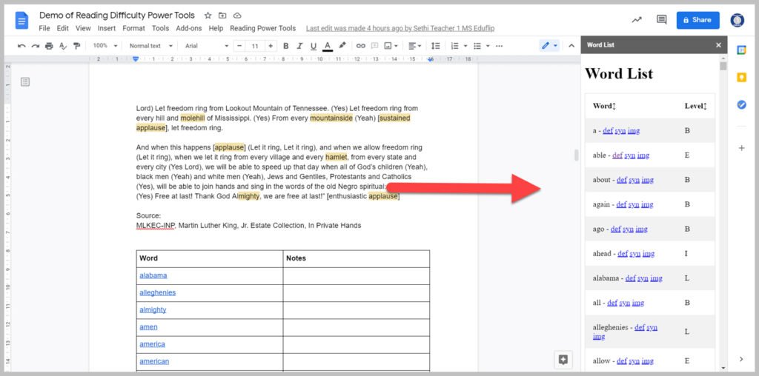This screenshot has width=759, height=376.
Task: Open the def link for 'able'
Action: tap(617, 155)
